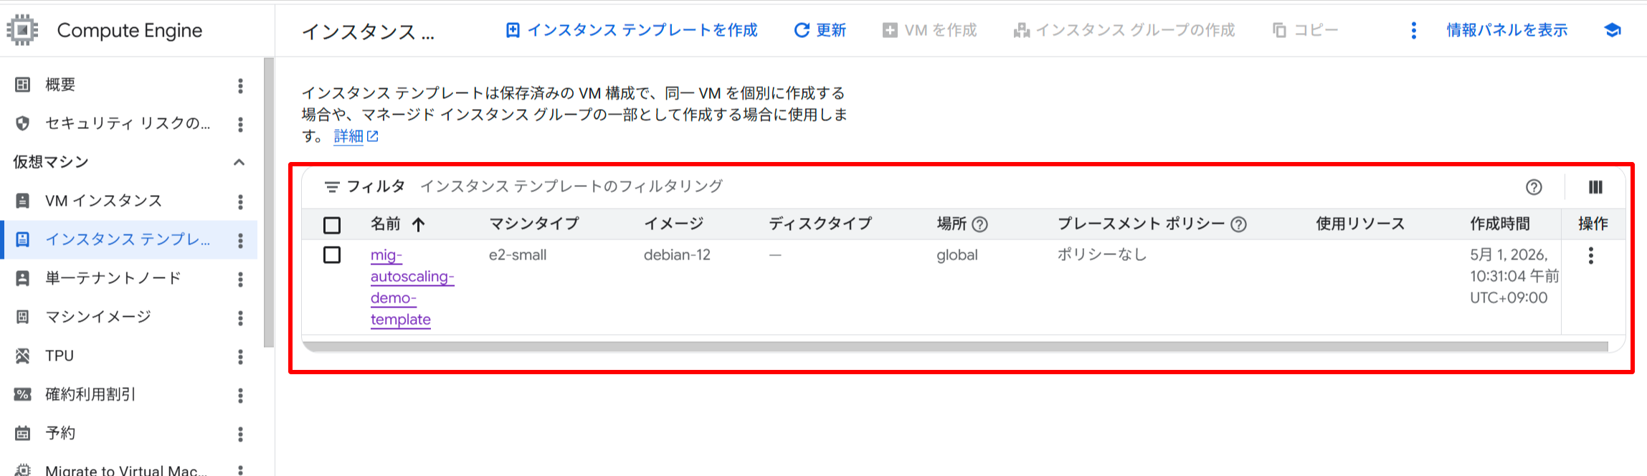The height and width of the screenshot is (476, 1647).
Task: Open help icon beside プレースメント ポリシー
Action: 1238,224
